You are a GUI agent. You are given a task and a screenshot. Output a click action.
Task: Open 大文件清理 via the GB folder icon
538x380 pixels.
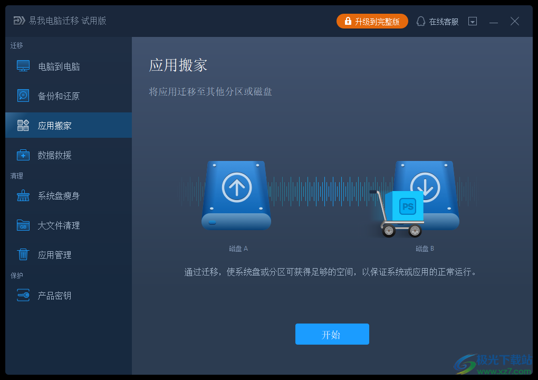(x=23, y=225)
